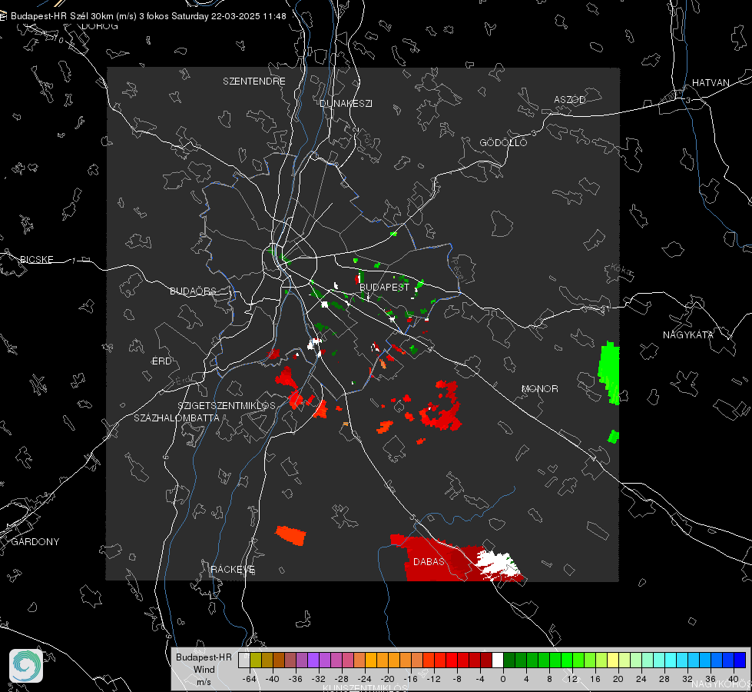Image resolution: width=752 pixels, height=692 pixels.
Task: Click the 20 legend value
Action: 618,679
